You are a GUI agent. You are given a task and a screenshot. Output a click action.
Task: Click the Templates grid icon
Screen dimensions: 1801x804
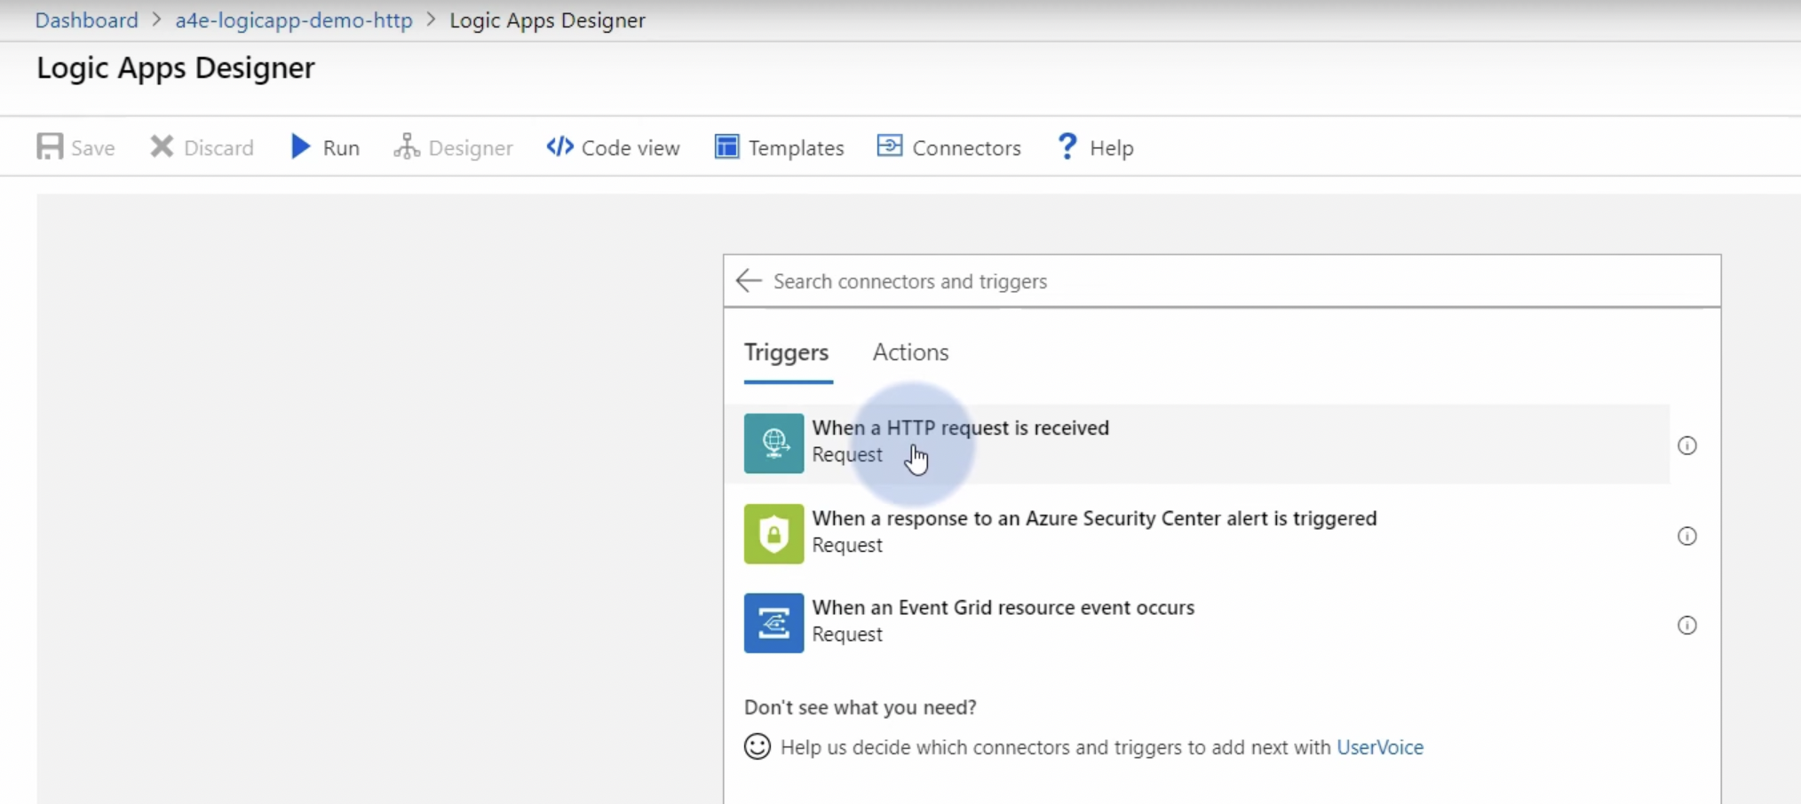[x=726, y=146]
